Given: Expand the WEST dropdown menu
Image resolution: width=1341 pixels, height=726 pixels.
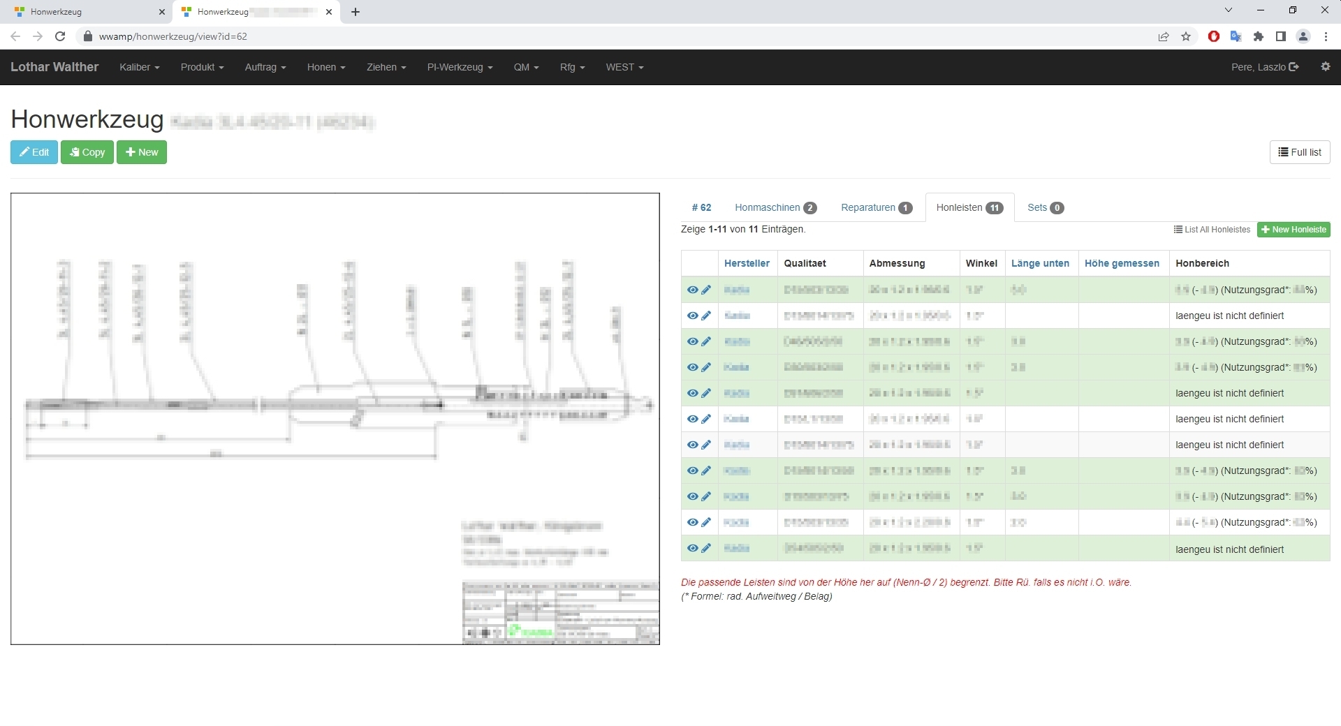Looking at the screenshot, I should click(624, 67).
